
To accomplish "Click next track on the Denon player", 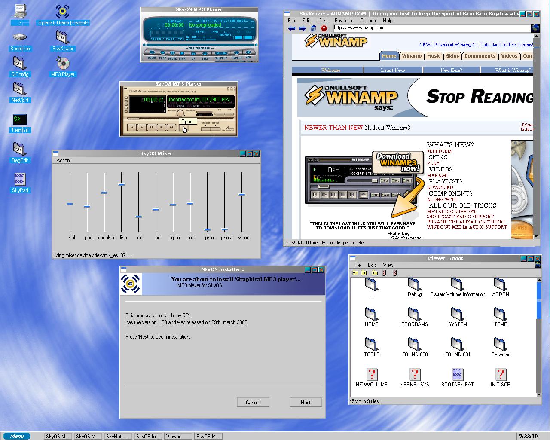I will [x=171, y=127].
